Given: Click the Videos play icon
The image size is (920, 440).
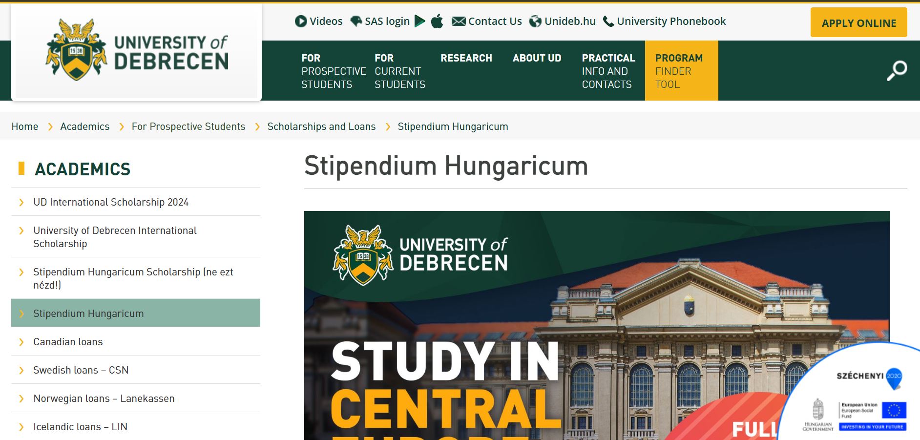Looking at the screenshot, I should pyautogui.click(x=301, y=21).
